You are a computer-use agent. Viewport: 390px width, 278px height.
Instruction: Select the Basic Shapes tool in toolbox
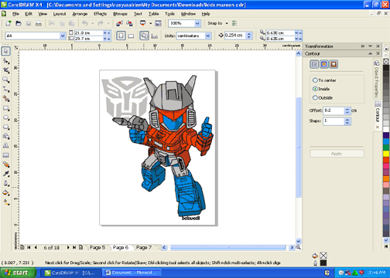(6, 136)
